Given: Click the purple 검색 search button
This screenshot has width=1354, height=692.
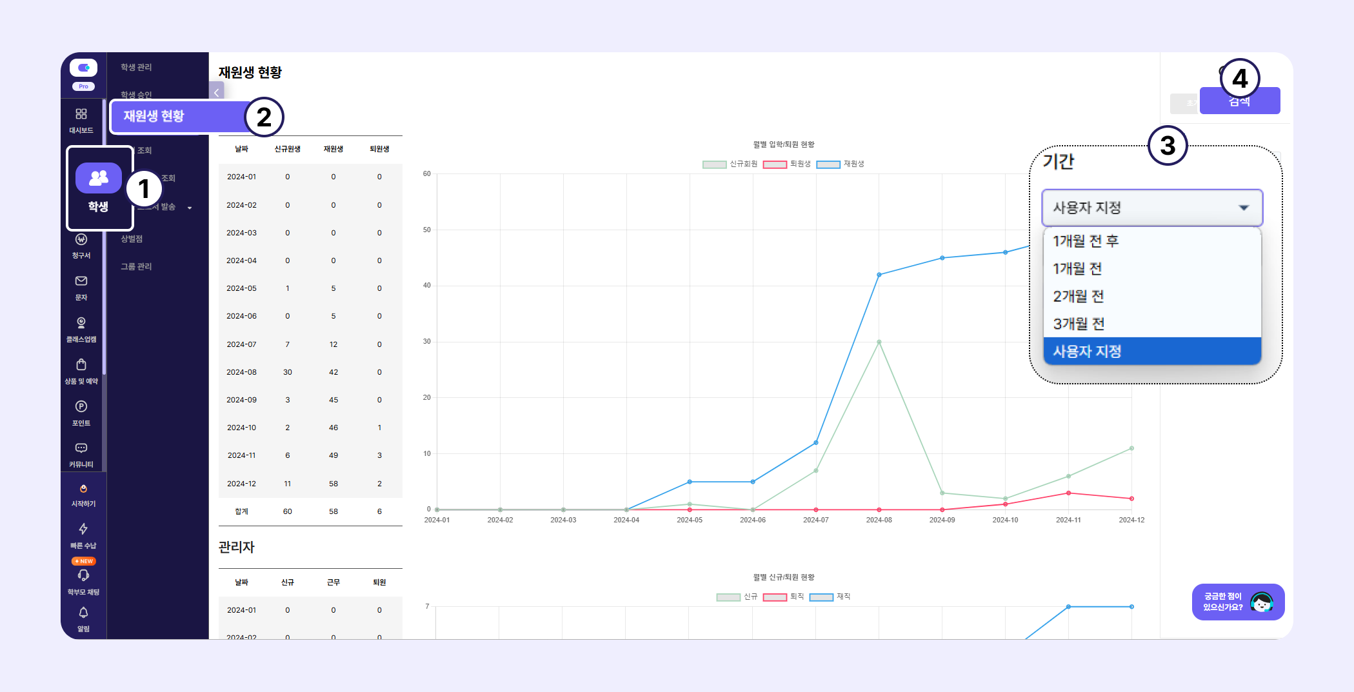Looking at the screenshot, I should pos(1240,101).
